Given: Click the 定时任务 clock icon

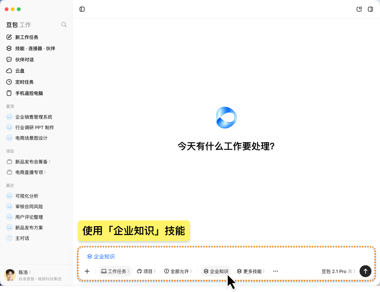Looking at the screenshot, I should pyautogui.click(x=9, y=82).
